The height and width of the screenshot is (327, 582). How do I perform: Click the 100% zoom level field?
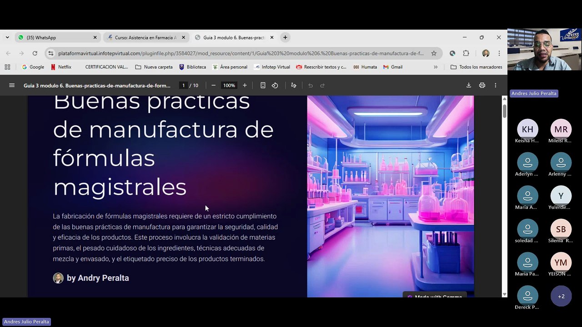(x=229, y=85)
